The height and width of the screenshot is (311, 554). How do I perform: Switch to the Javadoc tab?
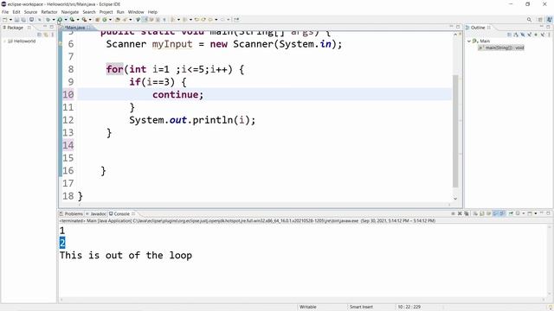click(96, 213)
